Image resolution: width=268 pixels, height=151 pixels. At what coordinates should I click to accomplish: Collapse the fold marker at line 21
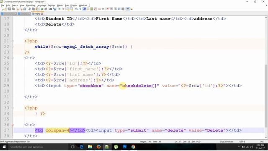click(x=13, y=41)
